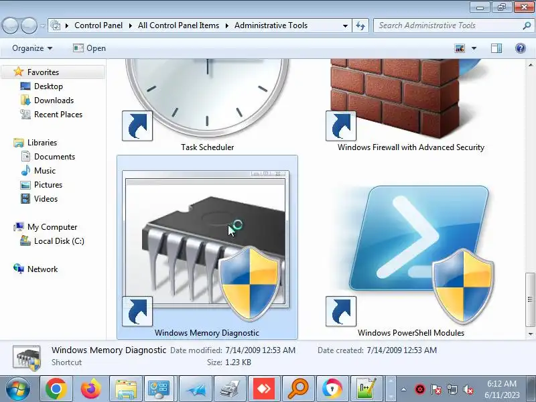Select My Computer in navigation pane
Viewport: 536px width, 402px height.
[x=52, y=226]
